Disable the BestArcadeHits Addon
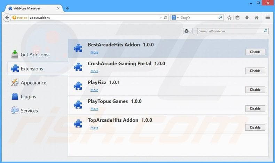This screenshot has width=275, height=163. click(255, 52)
